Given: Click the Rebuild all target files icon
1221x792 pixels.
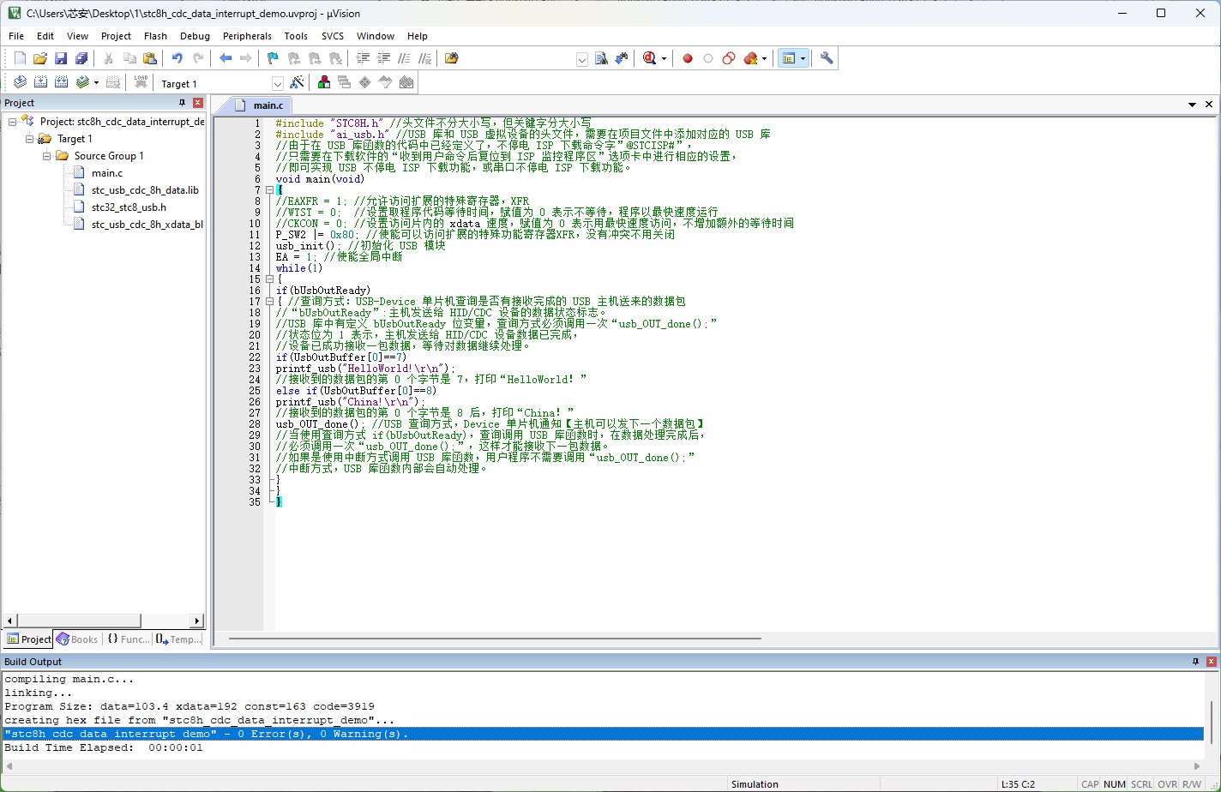Looking at the screenshot, I should pos(61,82).
